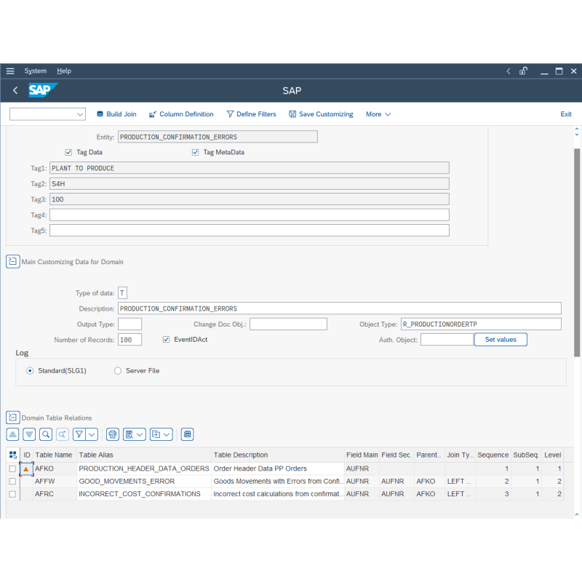Click Build Join toolbar button

(x=116, y=114)
